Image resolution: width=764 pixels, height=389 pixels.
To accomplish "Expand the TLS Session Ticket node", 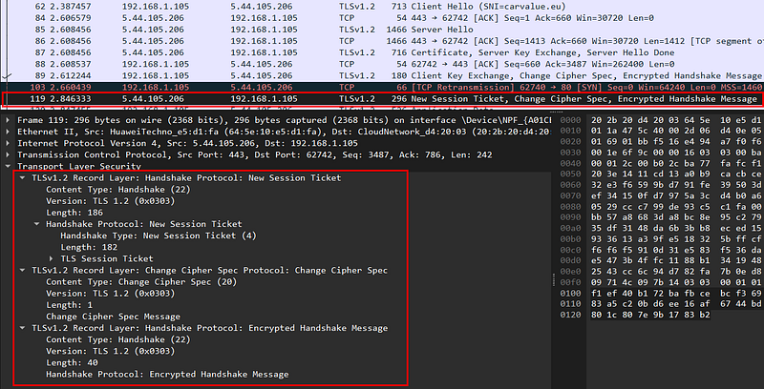I will pyautogui.click(x=52, y=258).
